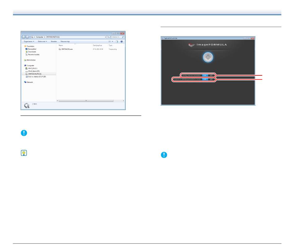Open the Delen met menu
The image size is (294, 249).
[42, 42]
